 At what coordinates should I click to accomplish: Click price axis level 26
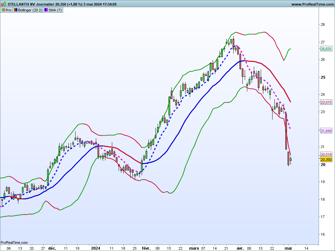(x=323, y=59)
